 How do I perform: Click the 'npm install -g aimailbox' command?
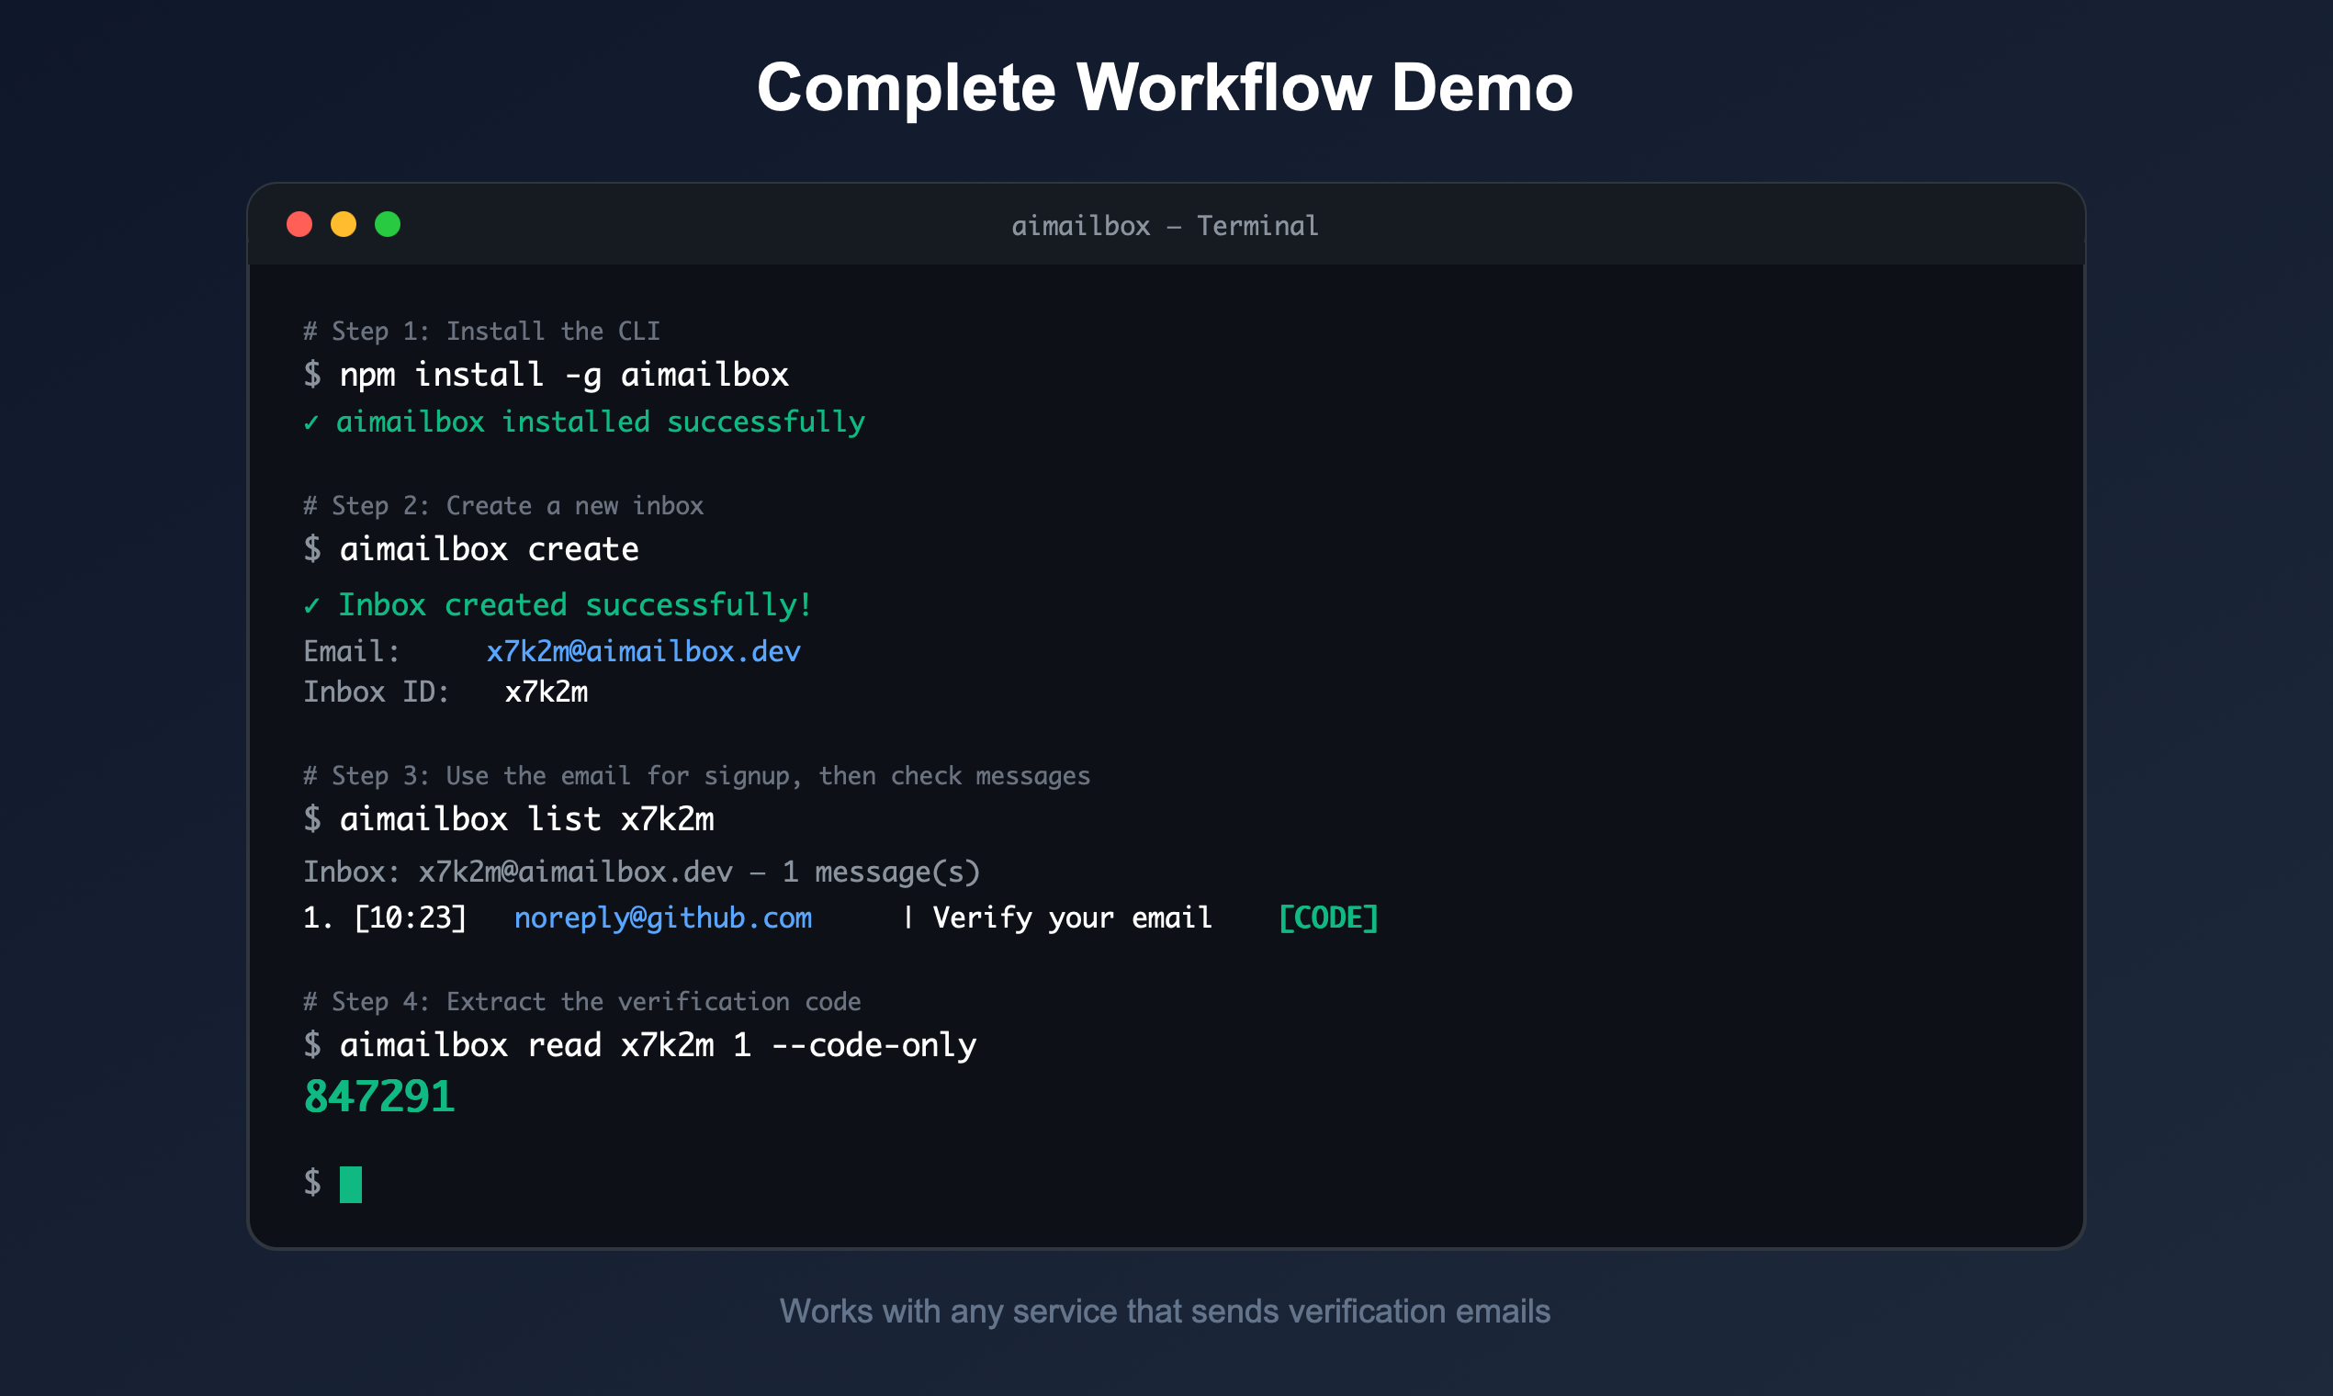coord(563,375)
